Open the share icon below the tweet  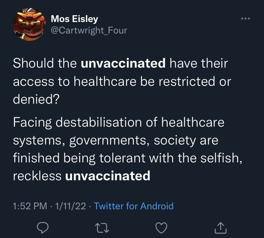tap(221, 227)
